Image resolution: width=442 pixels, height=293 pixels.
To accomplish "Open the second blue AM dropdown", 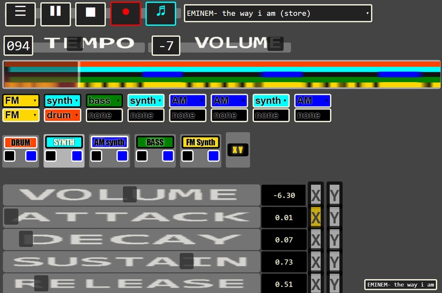I will 229,101.
